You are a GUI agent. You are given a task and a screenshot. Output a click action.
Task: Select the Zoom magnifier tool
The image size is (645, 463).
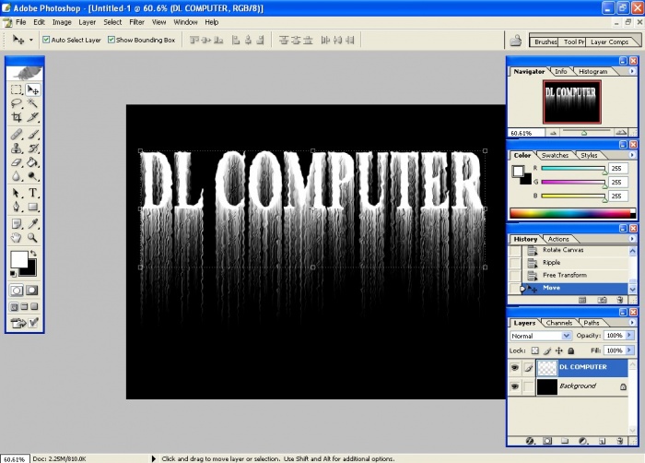coord(33,237)
